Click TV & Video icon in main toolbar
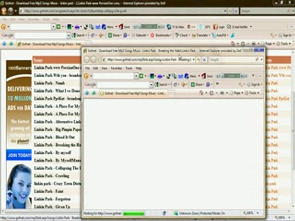The width and height of the screenshot is (295, 221). pos(175,27)
